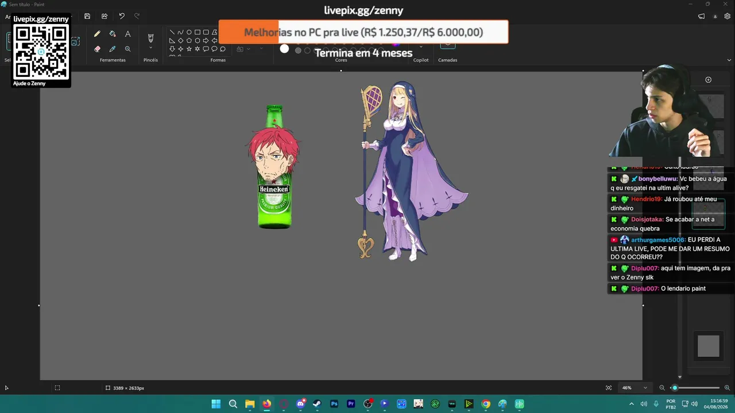Select the Text tool

pos(127,34)
